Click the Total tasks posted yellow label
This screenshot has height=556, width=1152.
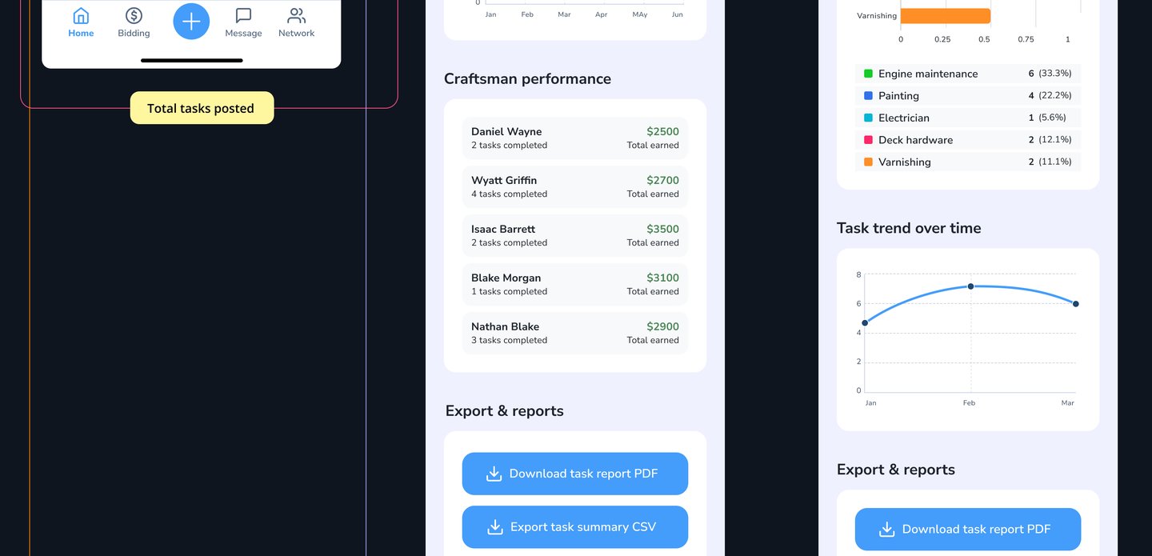[x=202, y=108]
